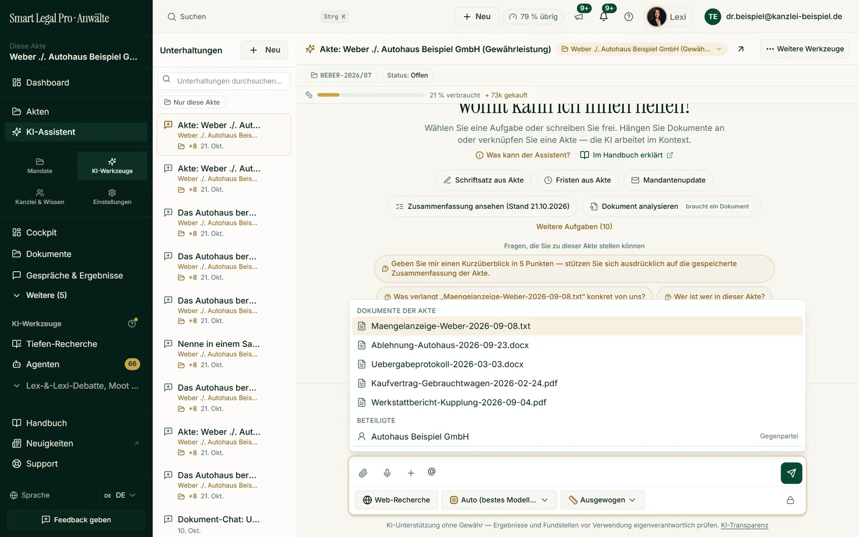
Task: Click Feedback geben button
Action: [x=76, y=520]
